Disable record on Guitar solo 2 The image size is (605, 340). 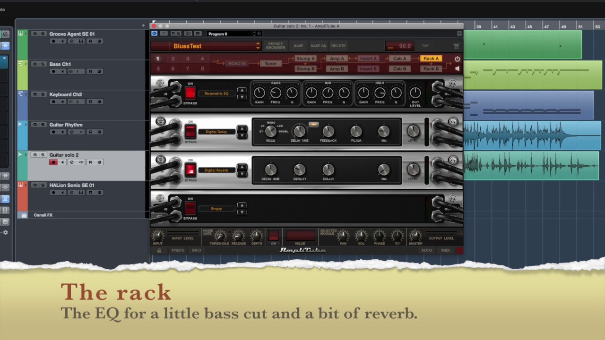[53, 162]
